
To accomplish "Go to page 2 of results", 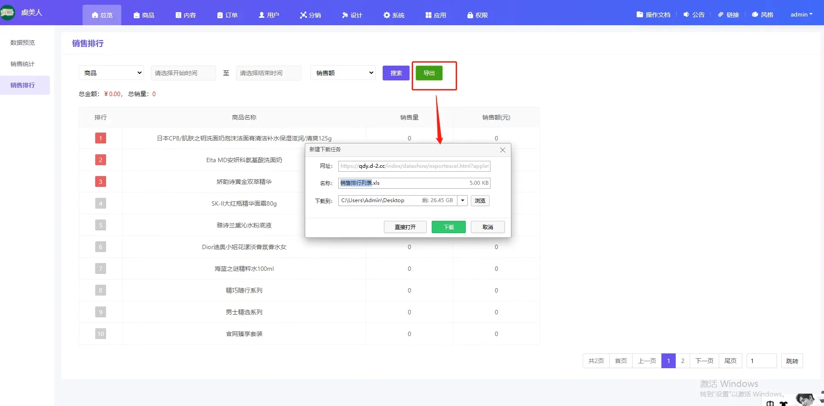I will point(683,361).
